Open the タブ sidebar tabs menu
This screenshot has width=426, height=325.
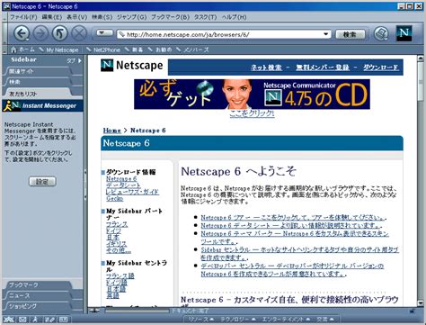point(74,60)
